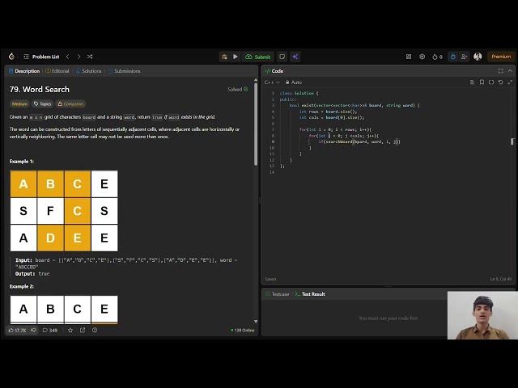Click the Premium button

pyautogui.click(x=501, y=57)
